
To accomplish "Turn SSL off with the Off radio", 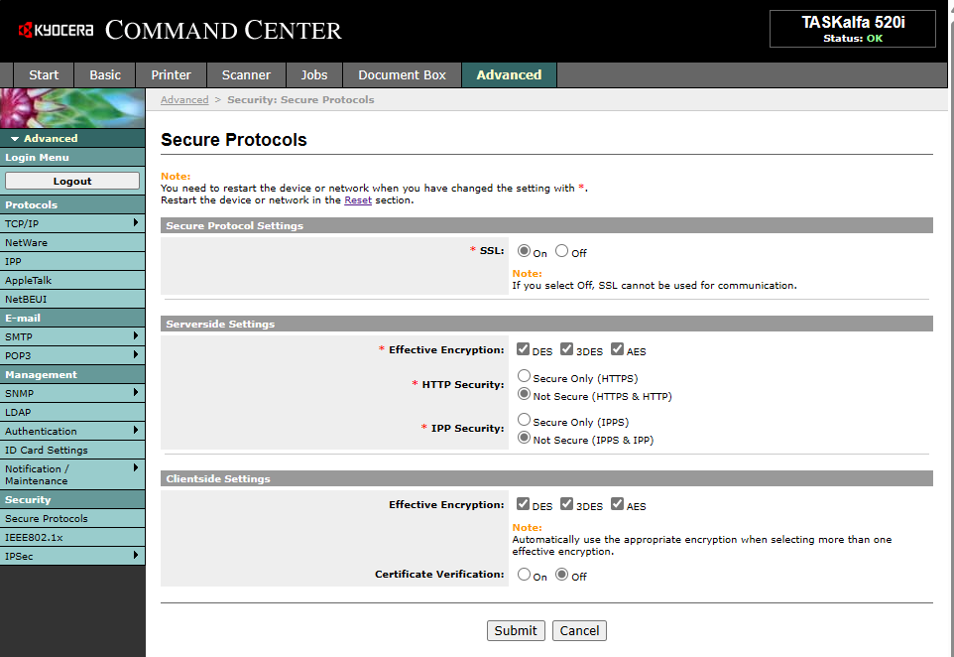I will (562, 252).
